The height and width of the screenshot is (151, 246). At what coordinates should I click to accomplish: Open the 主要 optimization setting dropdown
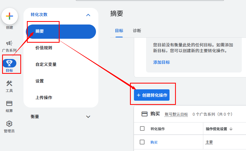[209, 142]
